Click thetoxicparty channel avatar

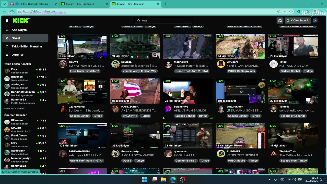pyautogui.click(x=115, y=153)
